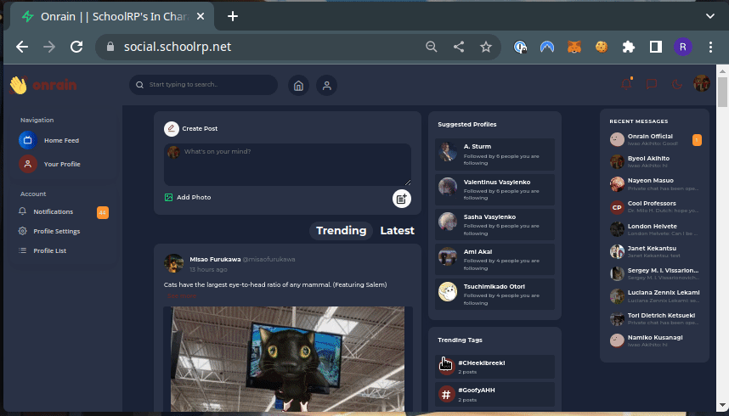Click the page vertical scrollbar thumb
The image size is (729, 416).
(x=722, y=92)
